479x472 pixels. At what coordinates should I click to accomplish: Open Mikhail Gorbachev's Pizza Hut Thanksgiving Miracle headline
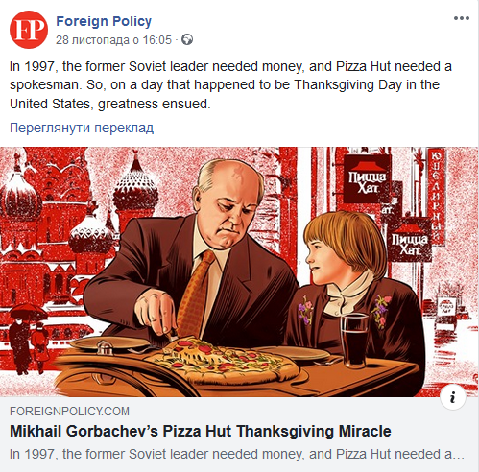(x=201, y=431)
